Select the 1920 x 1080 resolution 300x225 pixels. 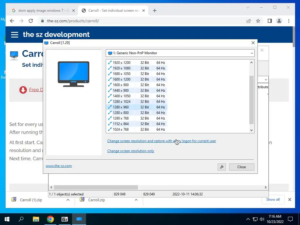[x=137, y=68]
